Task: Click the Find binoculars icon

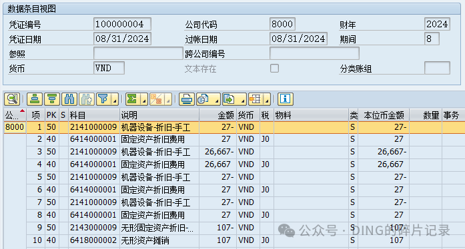Action: (69, 99)
